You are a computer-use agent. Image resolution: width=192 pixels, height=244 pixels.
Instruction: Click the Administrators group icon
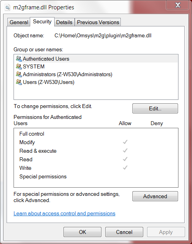pos(19,74)
